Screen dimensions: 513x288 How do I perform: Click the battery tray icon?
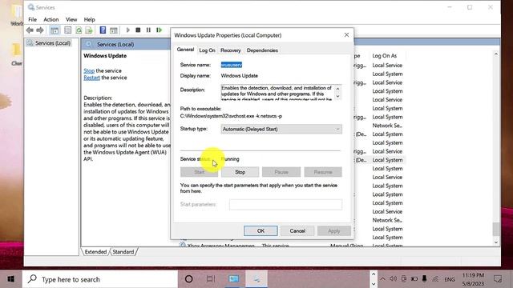[x=414, y=279]
